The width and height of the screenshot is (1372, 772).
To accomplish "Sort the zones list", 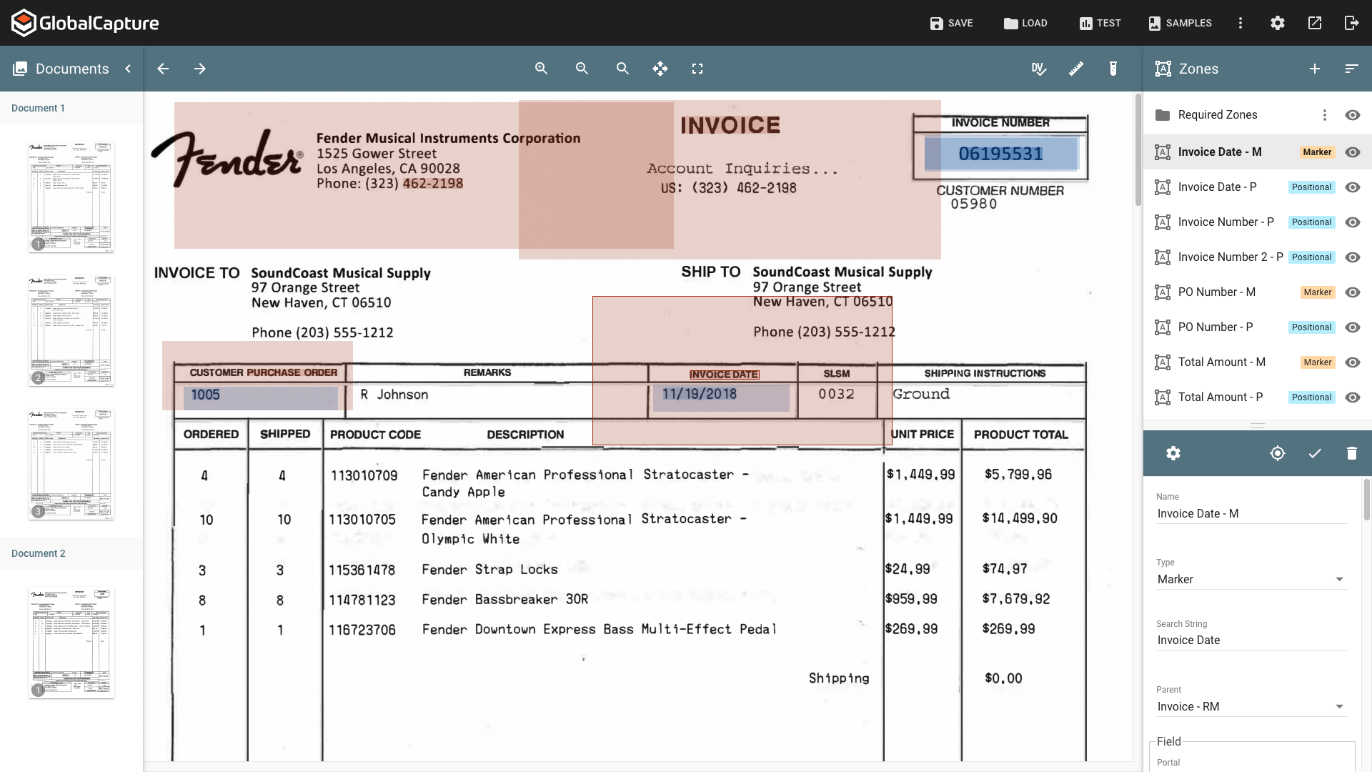I will click(1351, 69).
